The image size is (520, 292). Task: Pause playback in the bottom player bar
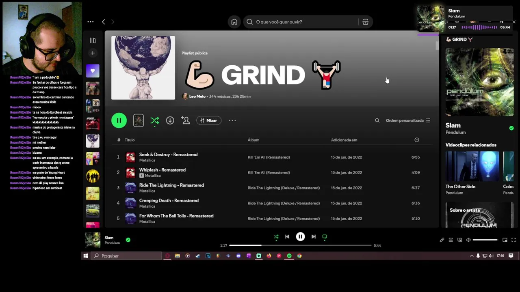(x=300, y=237)
